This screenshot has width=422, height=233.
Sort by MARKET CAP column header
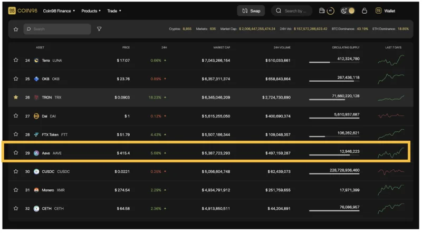(x=222, y=47)
